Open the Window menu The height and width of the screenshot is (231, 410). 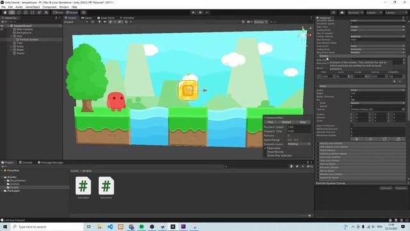(64, 7)
